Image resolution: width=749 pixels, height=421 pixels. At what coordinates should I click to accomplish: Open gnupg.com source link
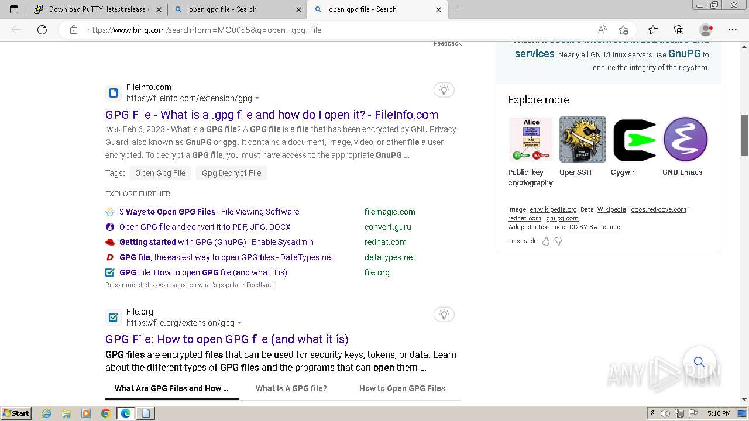(562, 218)
